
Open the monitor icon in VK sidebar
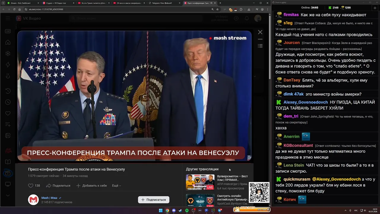(8, 184)
